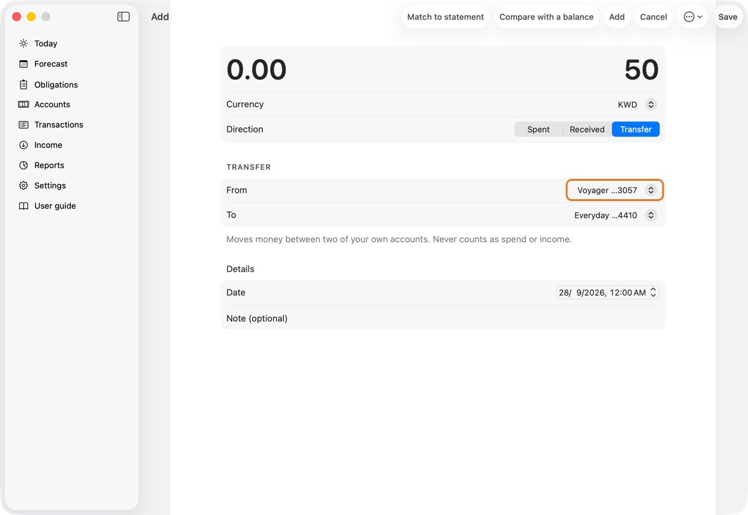Click the Direction row label
Viewport: 748px width, 515px height.
point(245,129)
